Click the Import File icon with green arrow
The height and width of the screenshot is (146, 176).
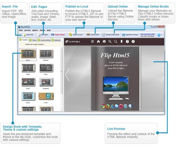coord(24,35)
